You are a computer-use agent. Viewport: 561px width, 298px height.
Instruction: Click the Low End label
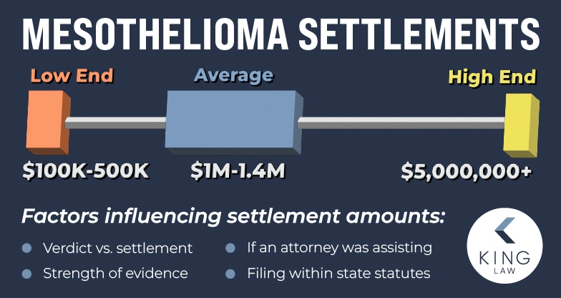(72, 76)
